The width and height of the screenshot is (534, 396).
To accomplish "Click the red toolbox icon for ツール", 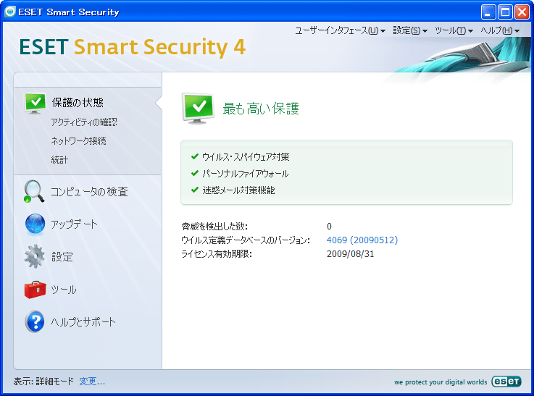I will 35,290.
